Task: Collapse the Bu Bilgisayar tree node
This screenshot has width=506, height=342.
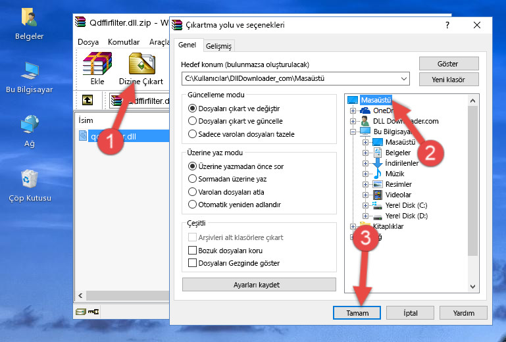Action: 353,132
